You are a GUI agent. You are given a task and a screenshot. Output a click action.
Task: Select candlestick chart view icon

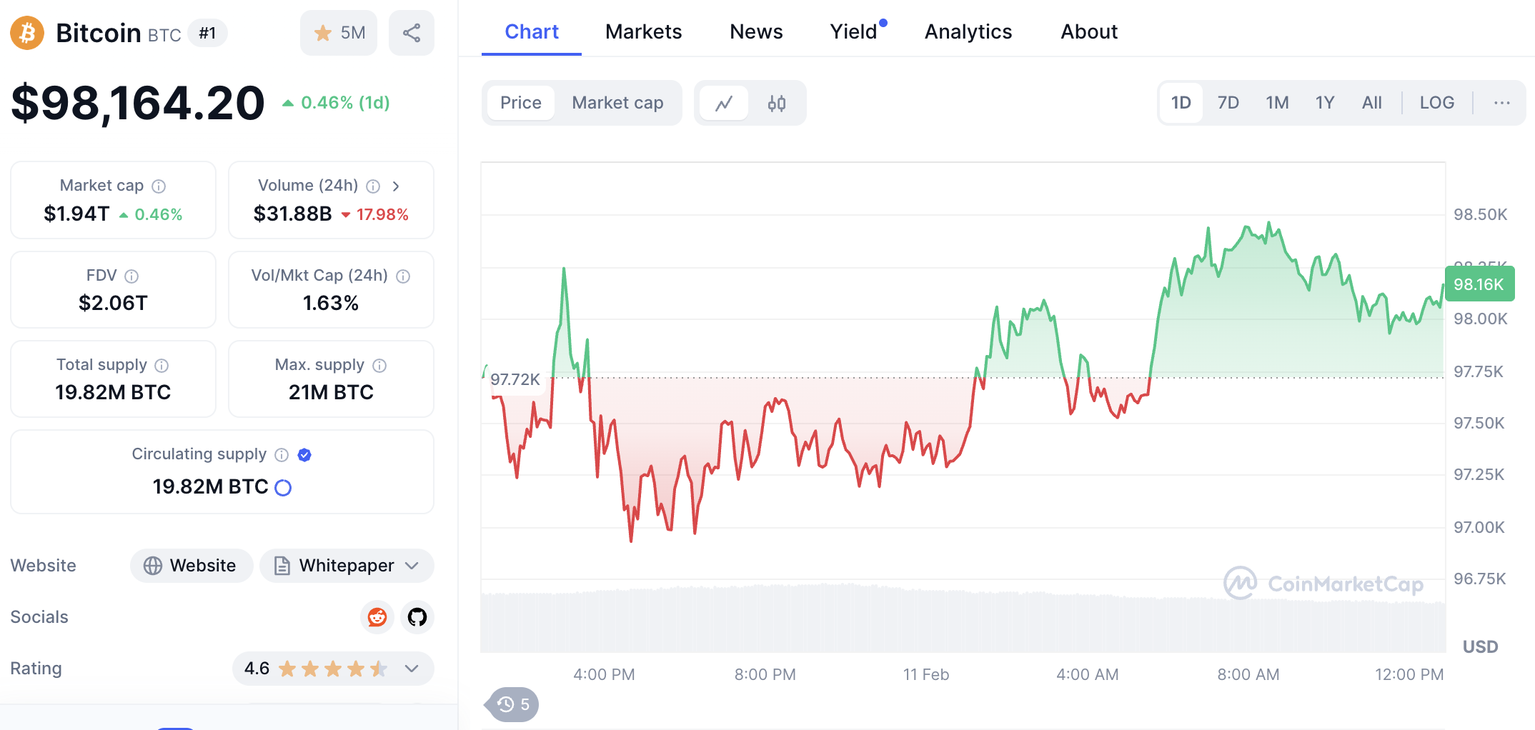click(777, 104)
